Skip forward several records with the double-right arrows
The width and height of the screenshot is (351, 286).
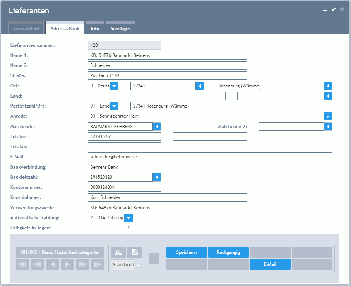(82, 264)
